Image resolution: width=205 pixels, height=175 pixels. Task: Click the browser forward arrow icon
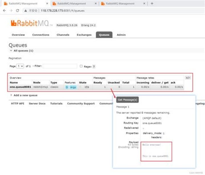(11, 11)
